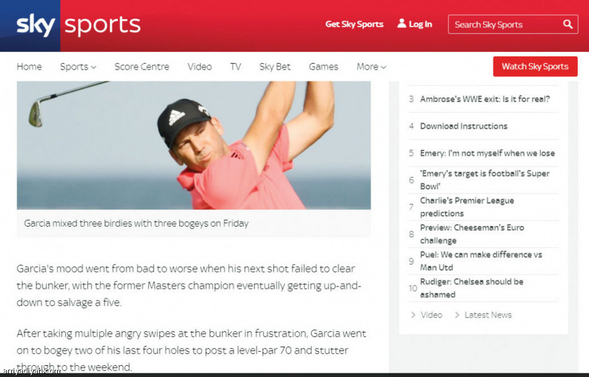Open the Home nav item
Image resolution: width=589 pixels, height=377 pixels.
click(x=29, y=67)
